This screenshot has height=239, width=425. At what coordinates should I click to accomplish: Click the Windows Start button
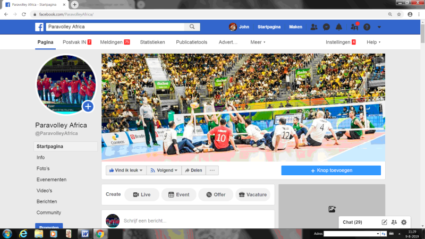[x=7, y=234]
